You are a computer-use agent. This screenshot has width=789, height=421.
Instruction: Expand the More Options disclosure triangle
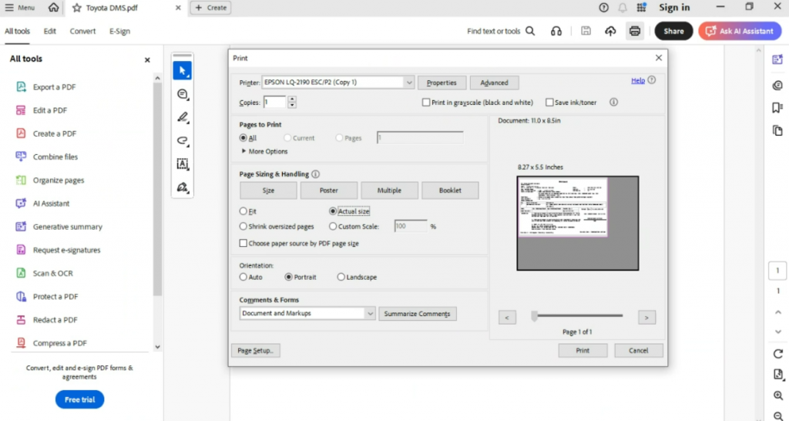click(x=244, y=151)
